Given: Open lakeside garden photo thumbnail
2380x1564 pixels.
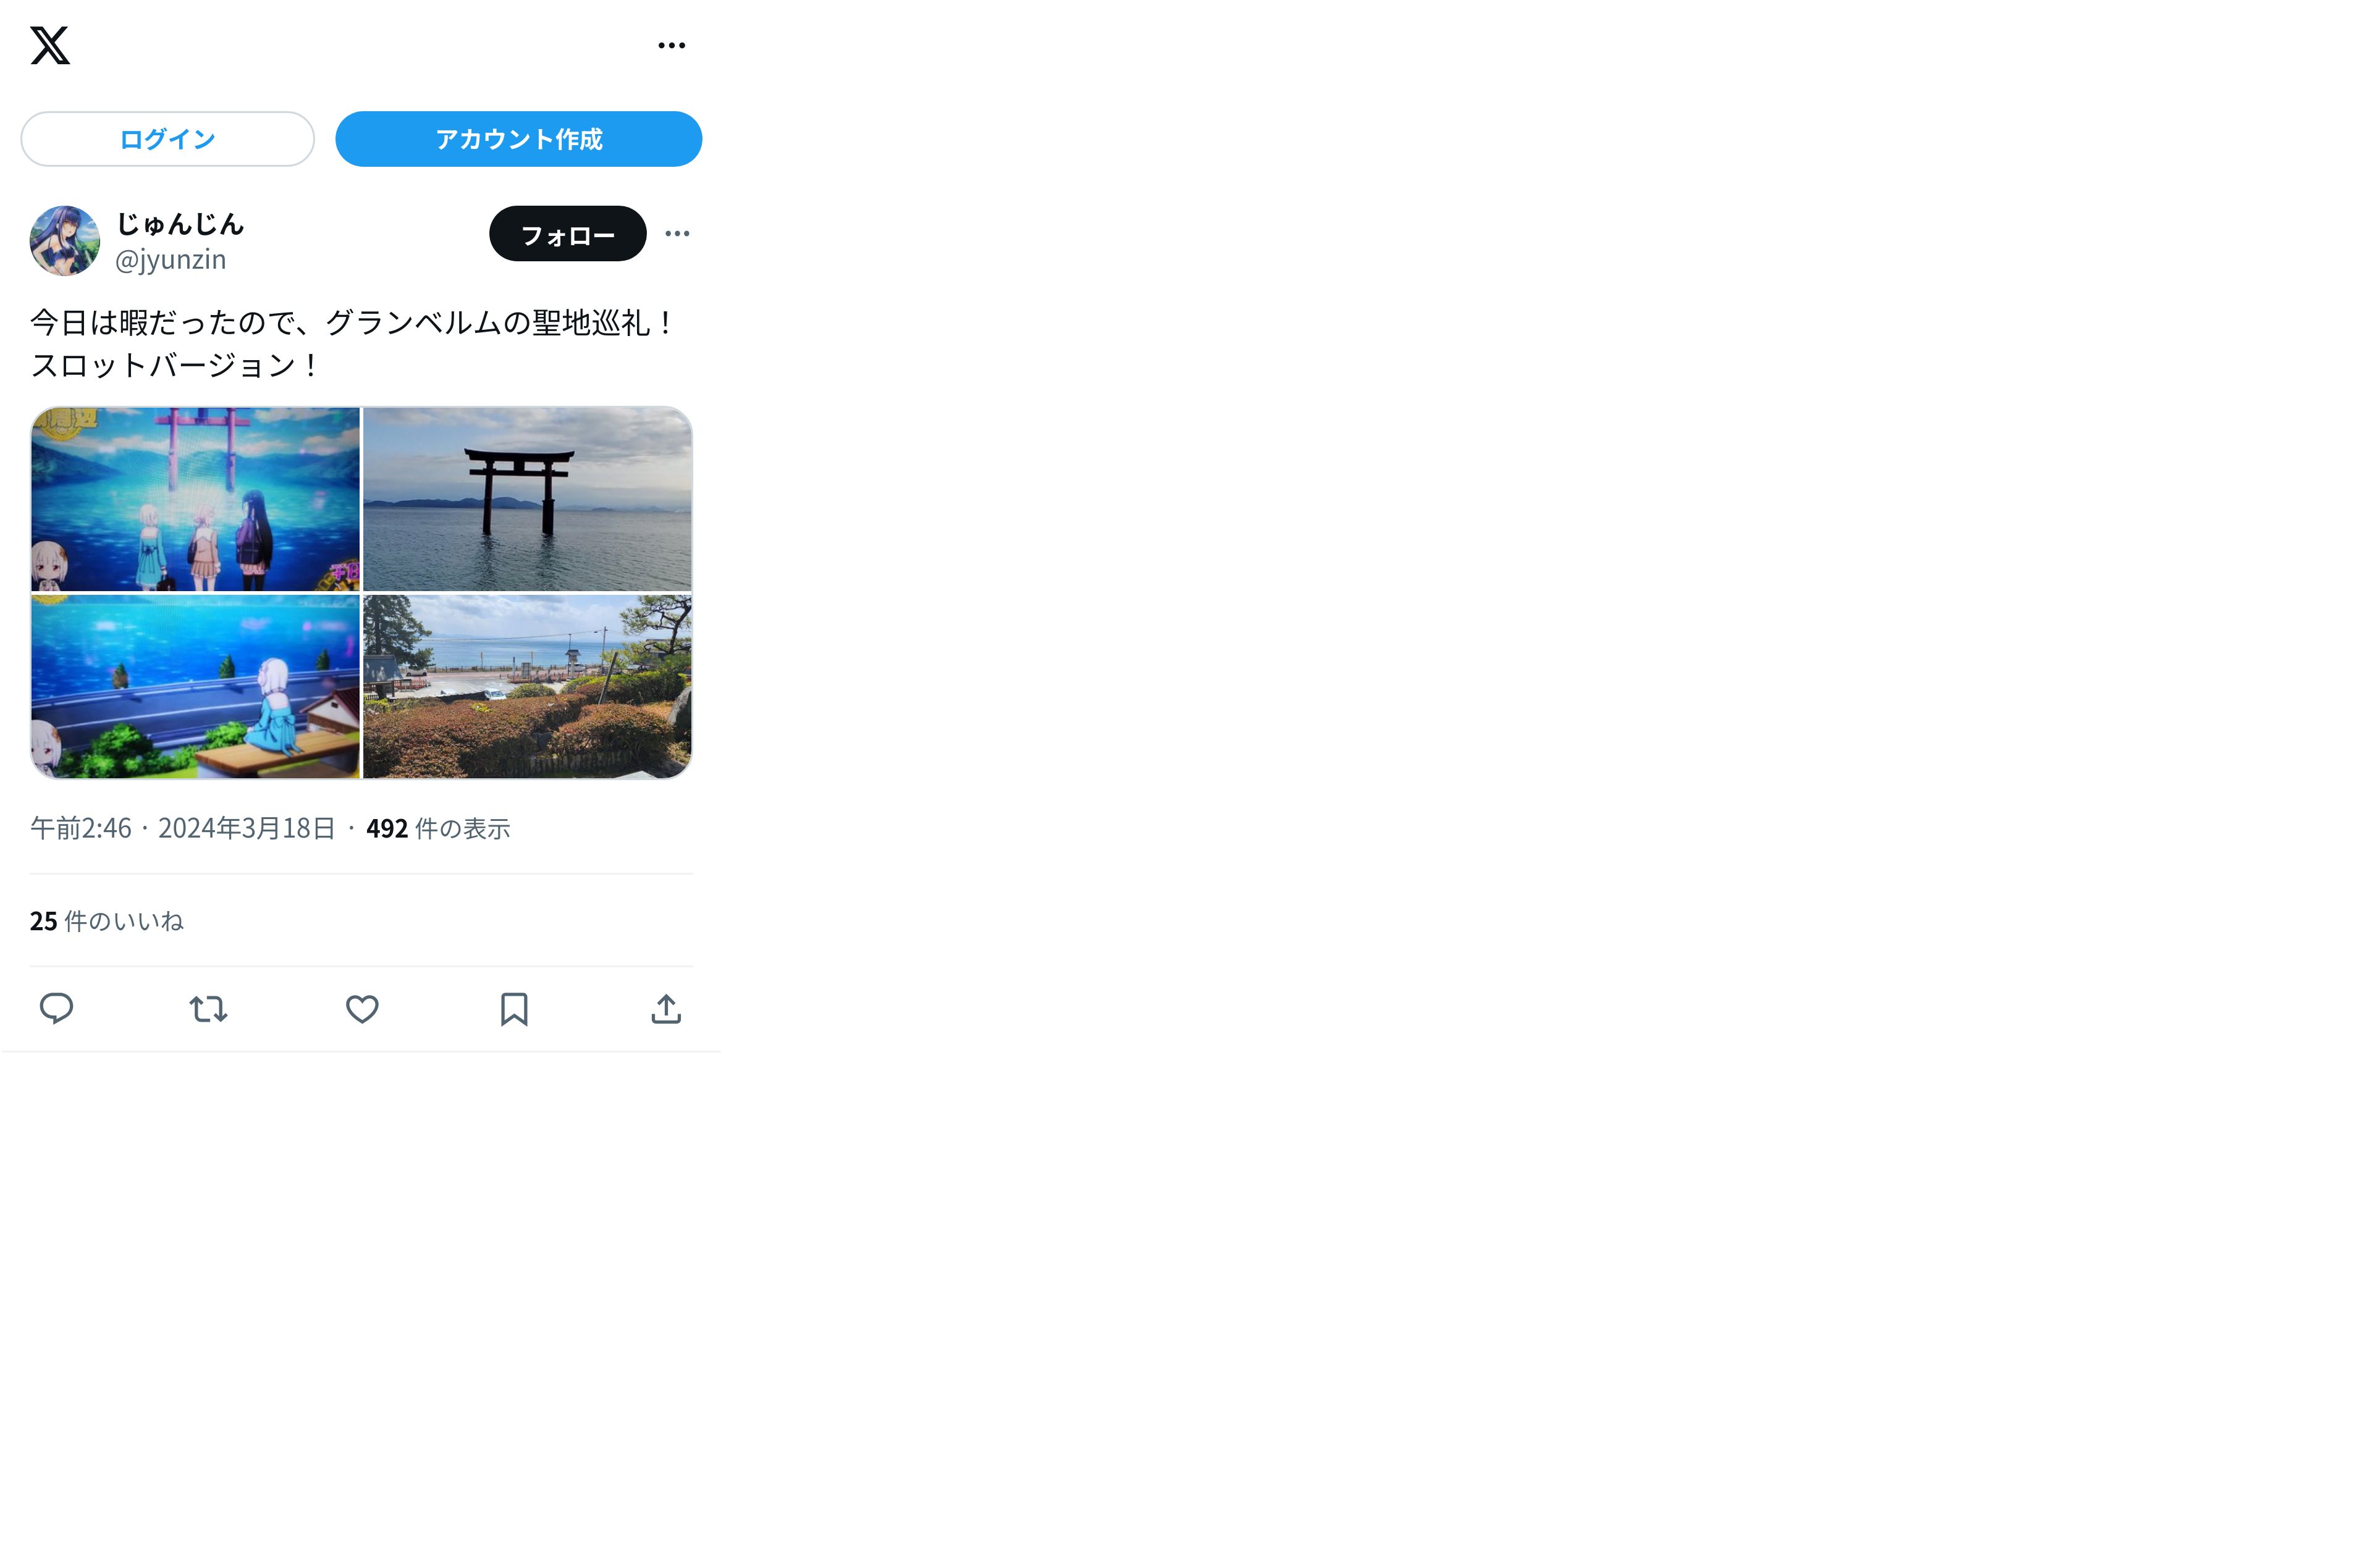Looking at the screenshot, I should [528, 687].
